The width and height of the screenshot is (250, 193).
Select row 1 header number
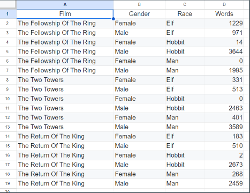click(x=7, y=14)
